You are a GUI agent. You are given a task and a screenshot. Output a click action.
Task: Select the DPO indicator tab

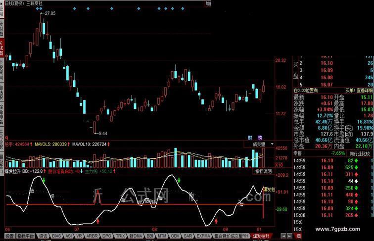coord(107,236)
